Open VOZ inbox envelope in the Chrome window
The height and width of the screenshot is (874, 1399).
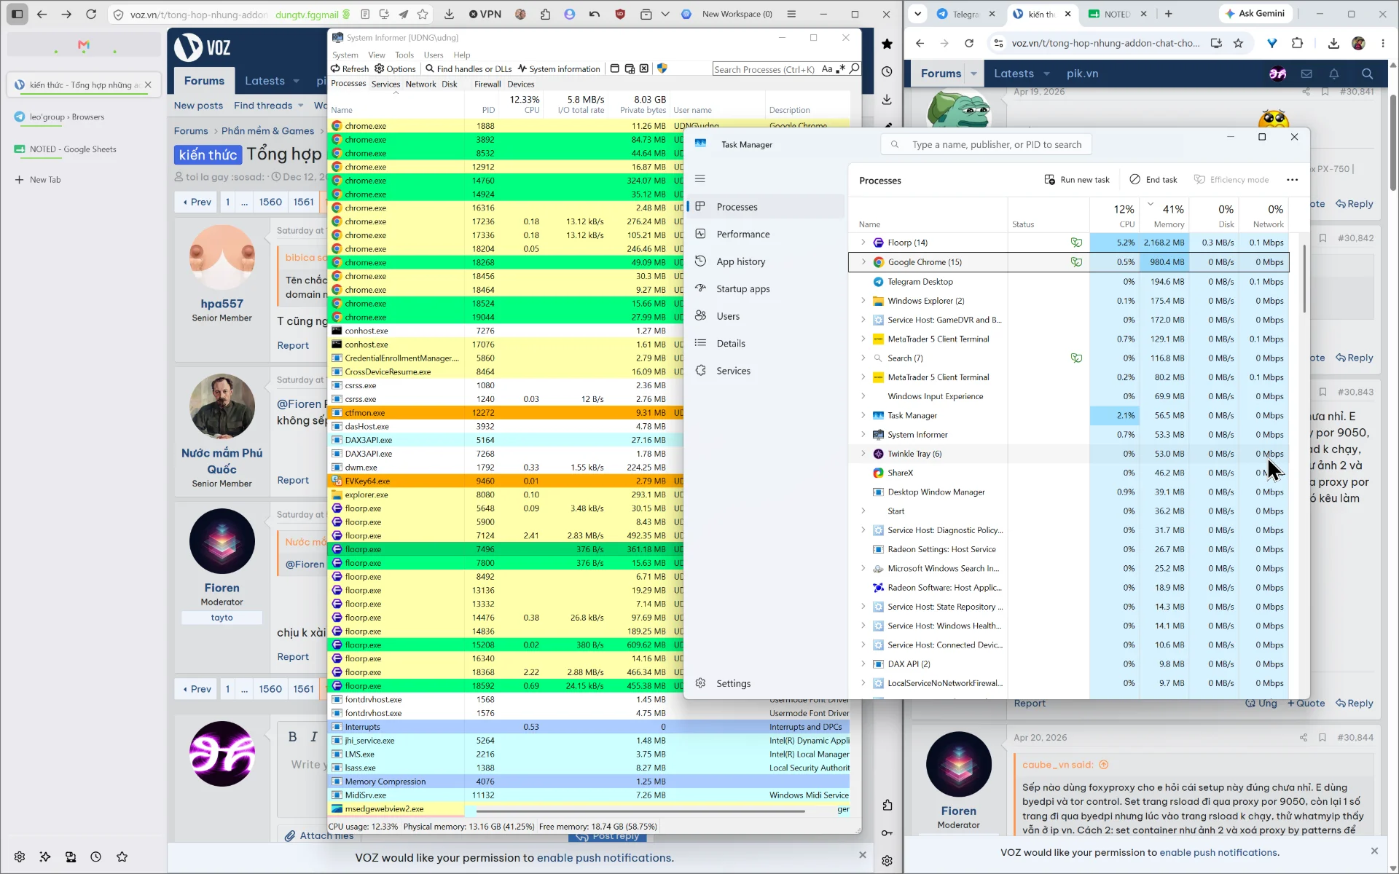tap(1306, 74)
